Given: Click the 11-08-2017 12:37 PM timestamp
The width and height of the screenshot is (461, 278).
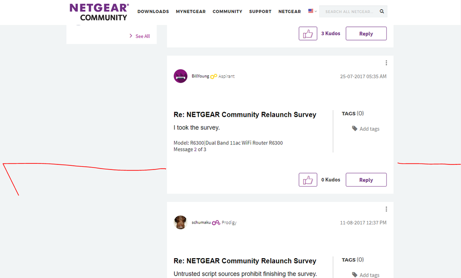Looking at the screenshot, I should pyautogui.click(x=363, y=223).
